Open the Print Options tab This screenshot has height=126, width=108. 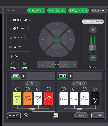coord(57,11)
